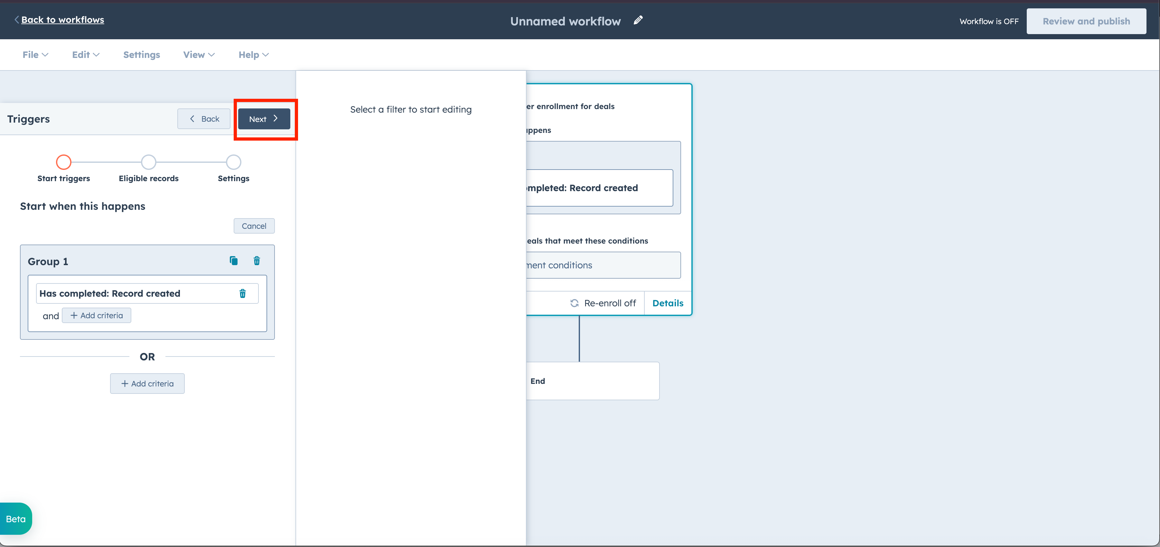
Task: Select the Has completed: Record created filter
Action: click(x=147, y=293)
